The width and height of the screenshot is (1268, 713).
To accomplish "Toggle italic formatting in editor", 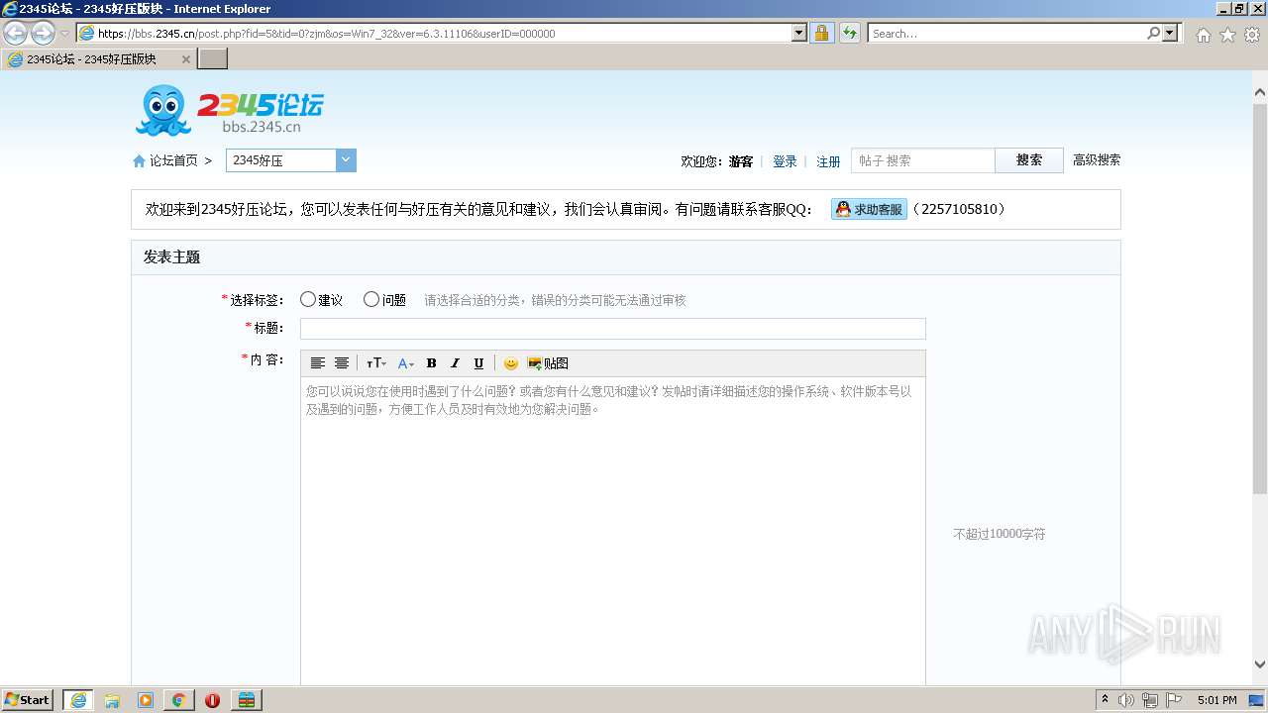I will [455, 363].
